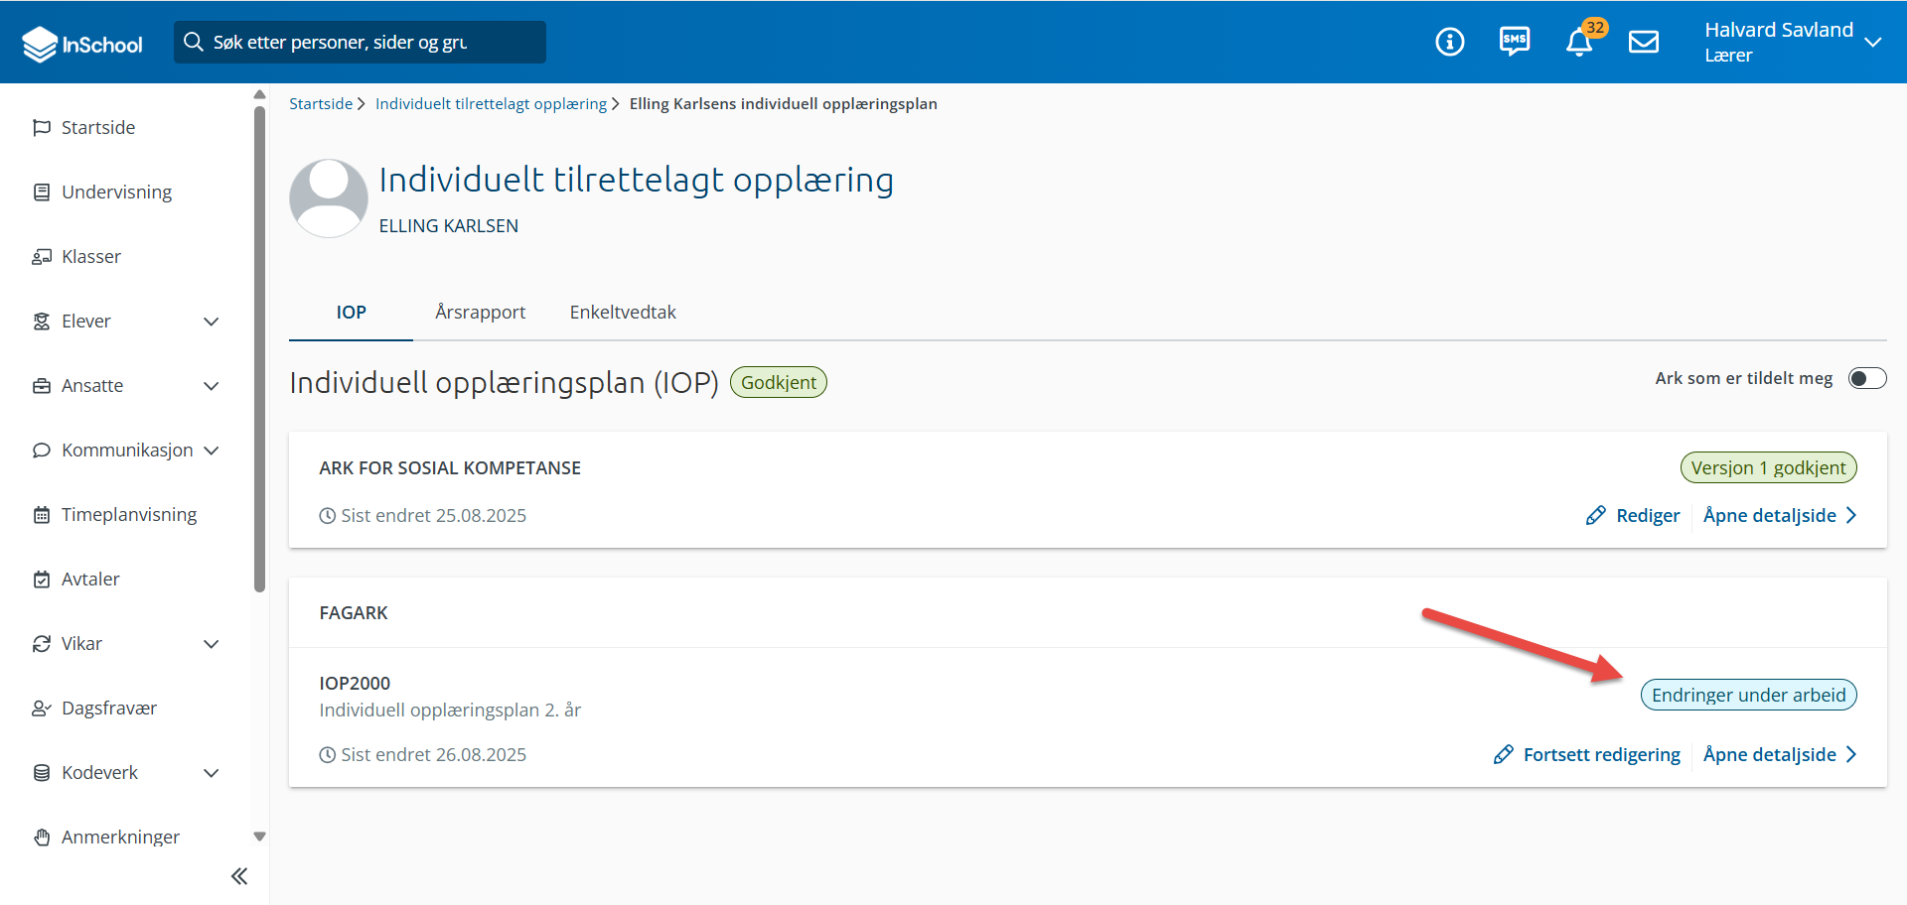Screen dimensions: 1907x905
Task: Open detaljside for IOP2000 fagark
Action: click(1780, 754)
